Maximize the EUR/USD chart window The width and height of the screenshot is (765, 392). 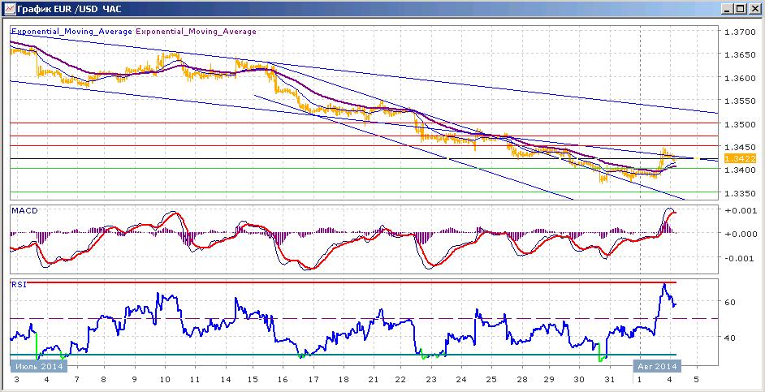pos(740,9)
